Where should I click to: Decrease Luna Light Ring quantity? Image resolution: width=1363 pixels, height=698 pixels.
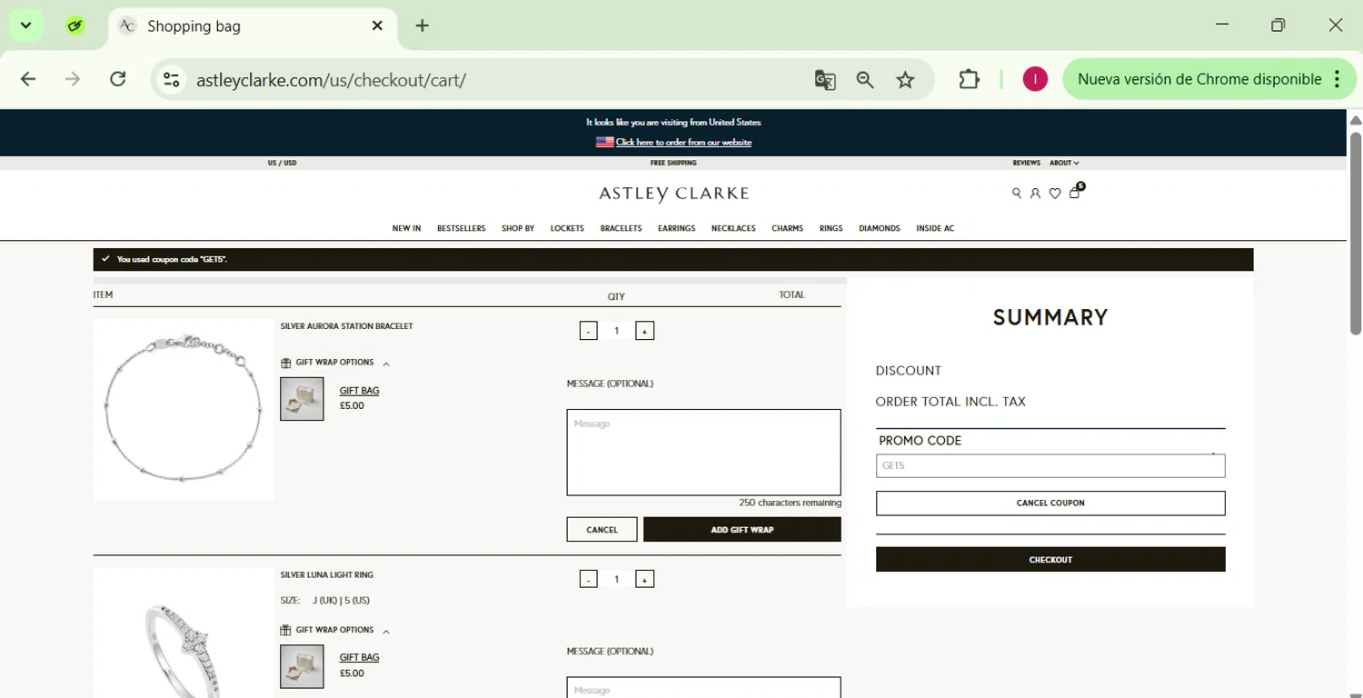589,579
